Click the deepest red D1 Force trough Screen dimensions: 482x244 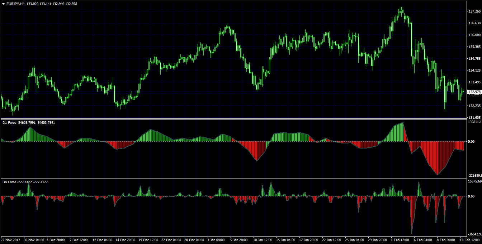(x=438, y=174)
